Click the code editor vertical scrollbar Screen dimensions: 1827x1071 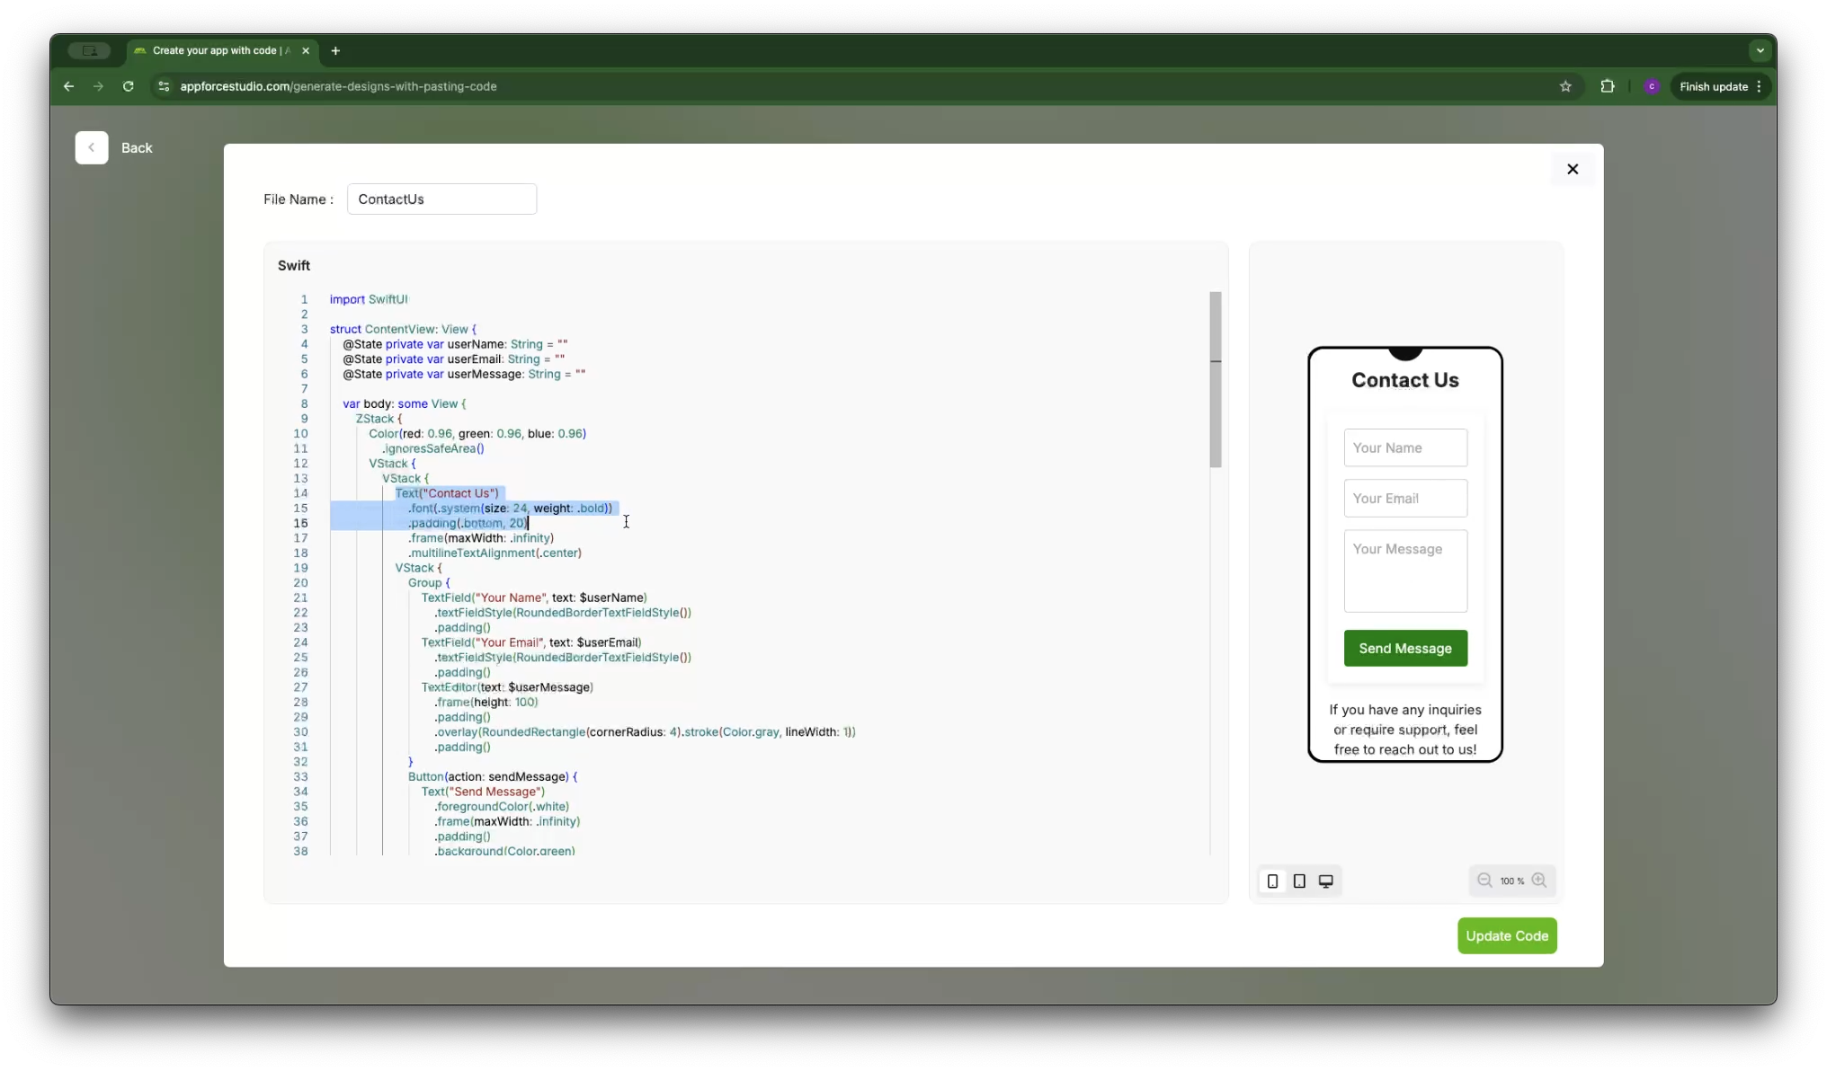pyautogui.click(x=1216, y=379)
